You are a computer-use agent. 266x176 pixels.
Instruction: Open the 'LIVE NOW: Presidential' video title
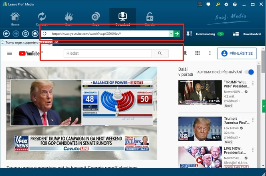pyautogui.click(x=235, y=150)
